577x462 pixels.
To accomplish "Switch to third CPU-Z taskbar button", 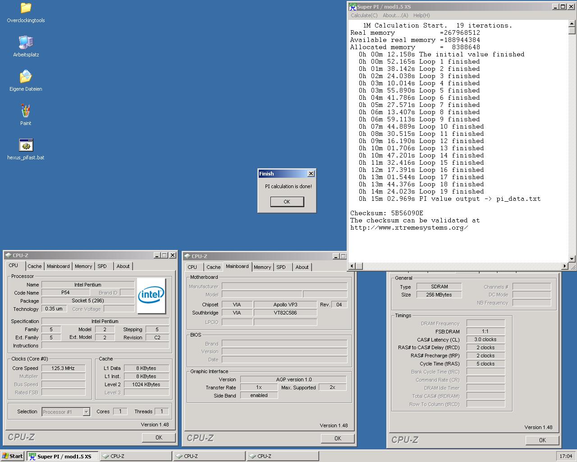I will [283, 456].
